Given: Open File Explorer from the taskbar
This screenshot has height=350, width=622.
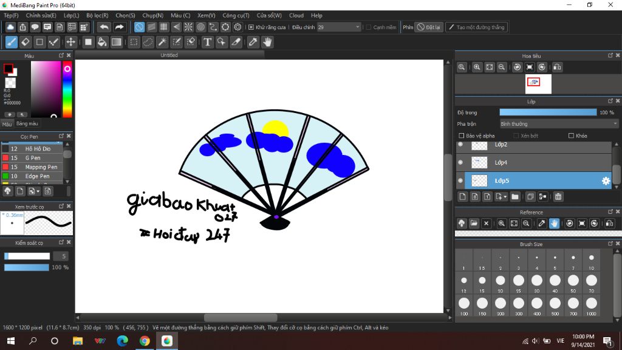Looking at the screenshot, I should (78, 341).
